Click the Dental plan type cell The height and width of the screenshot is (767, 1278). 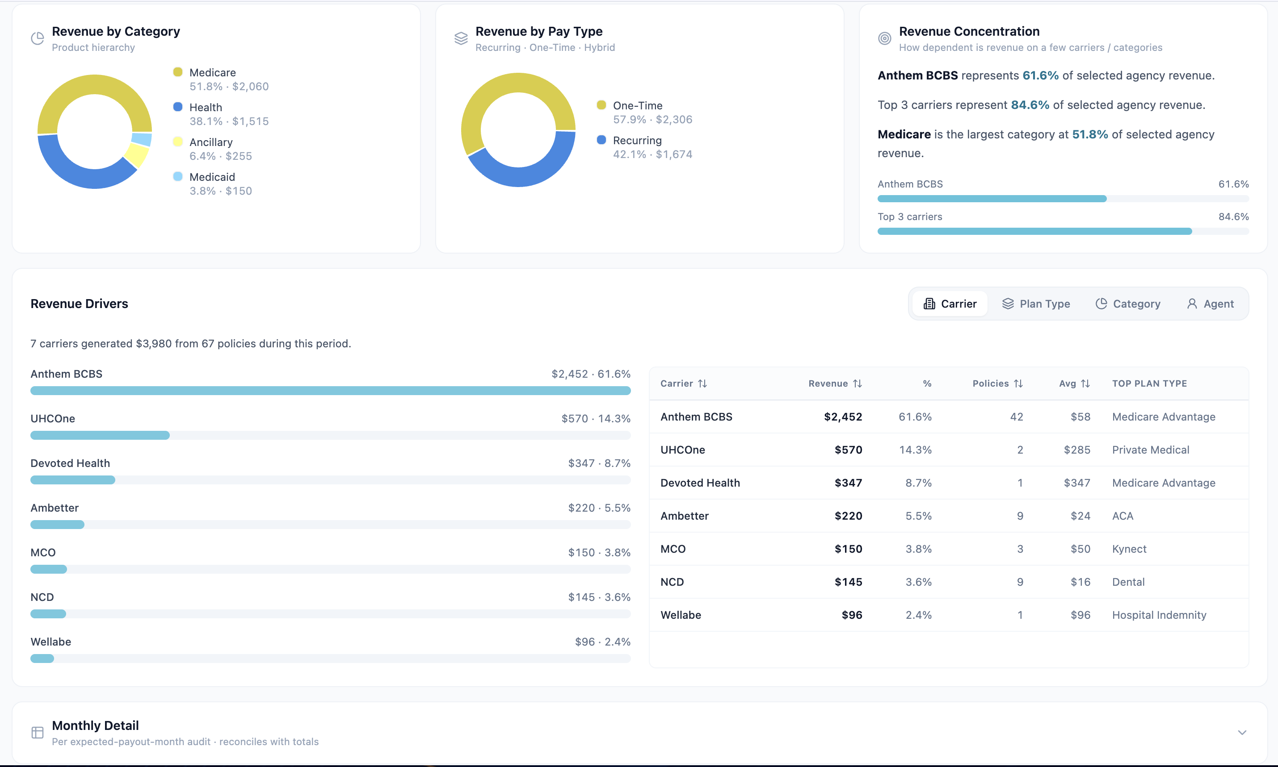[1128, 582]
